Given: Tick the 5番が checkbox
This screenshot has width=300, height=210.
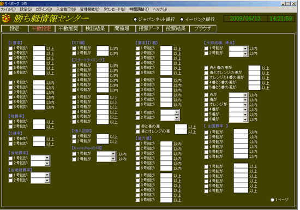Looking at the screenshot, I should pos(206,115).
